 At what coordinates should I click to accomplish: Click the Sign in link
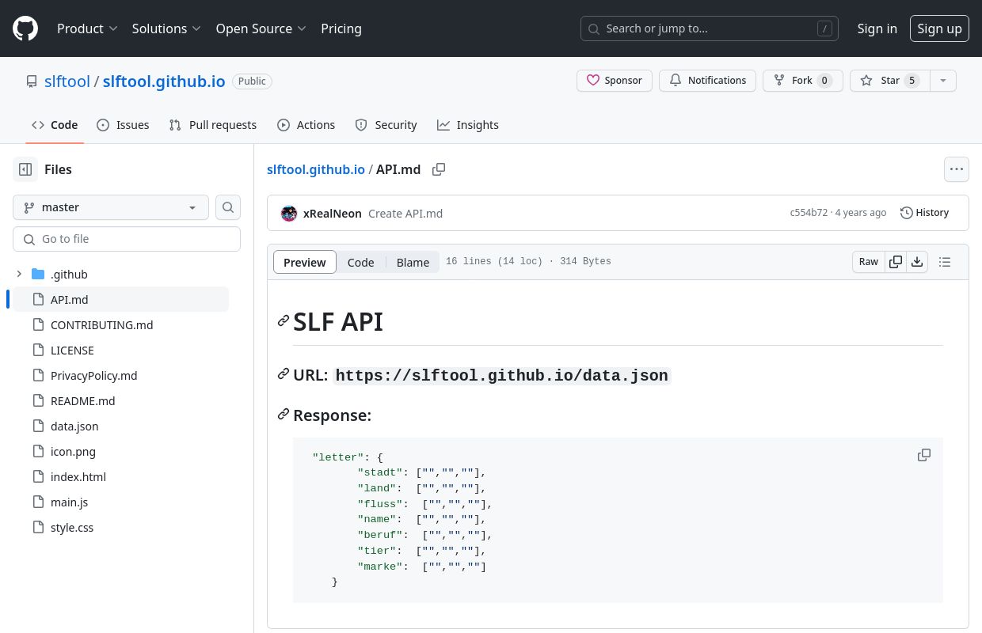(x=877, y=28)
